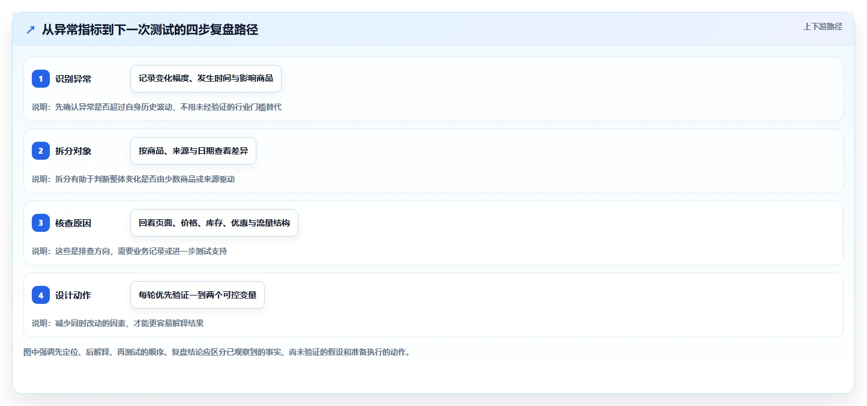This screenshot has height=406, width=867.
Task: Select step number 2 badge
Action: coord(41,151)
